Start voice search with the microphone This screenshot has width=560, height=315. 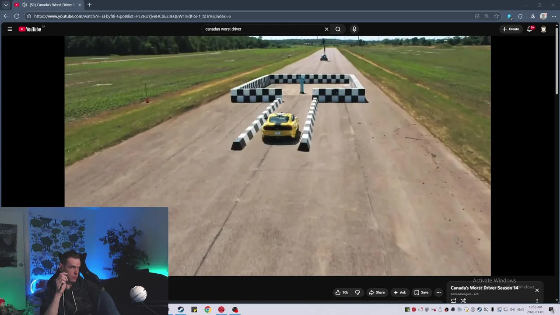pyautogui.click(x=354, y=29)
